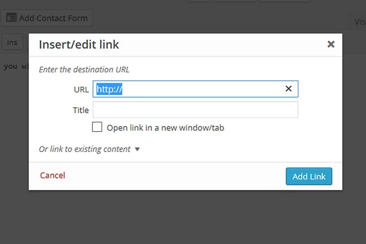Click the 'Open link in a new window/tab' label

tap(165, 128)
